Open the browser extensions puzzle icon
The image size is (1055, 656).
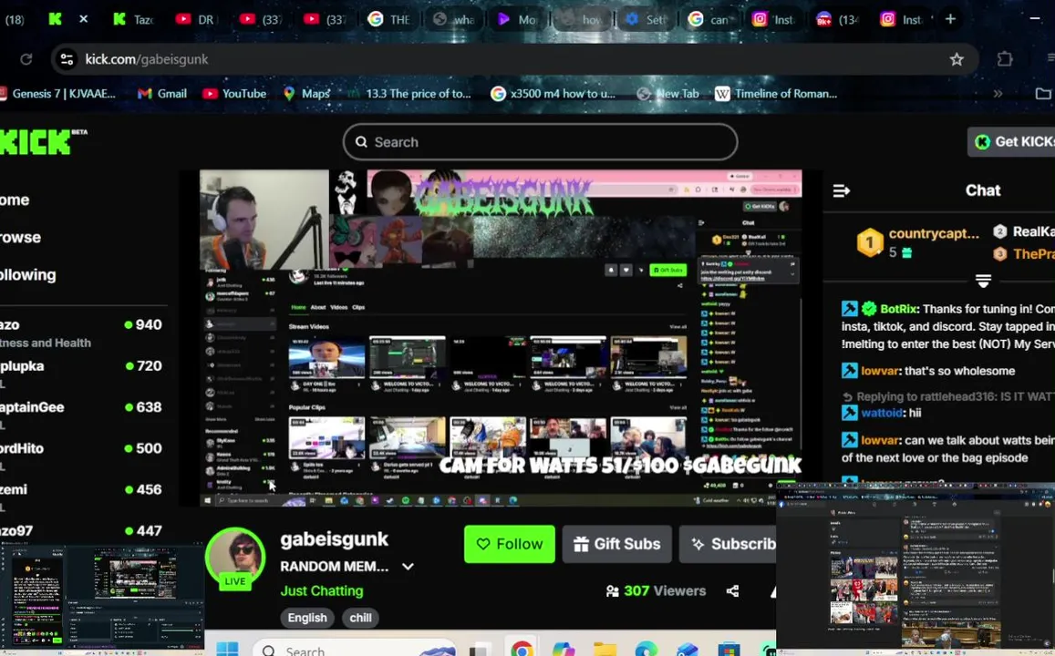click(1005, 59)
